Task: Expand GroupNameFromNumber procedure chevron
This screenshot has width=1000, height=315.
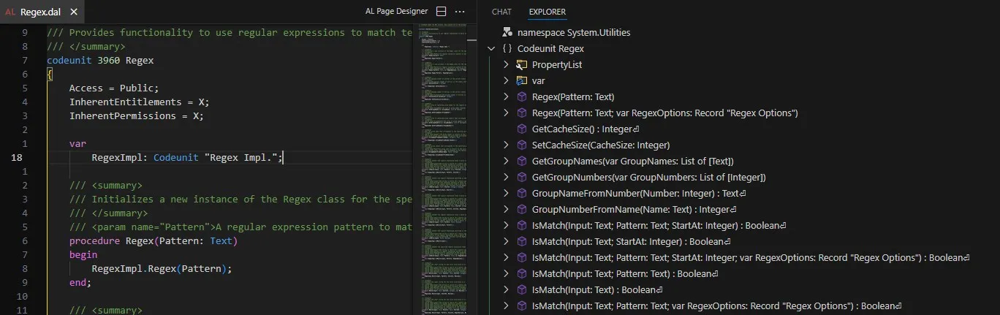Action: (x=505, y=193)
